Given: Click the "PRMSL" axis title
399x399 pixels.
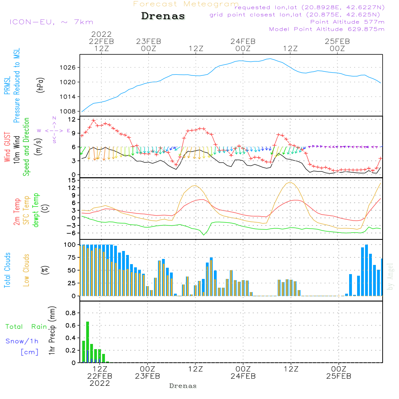Looking at the screenshot, I should (7, 85).
